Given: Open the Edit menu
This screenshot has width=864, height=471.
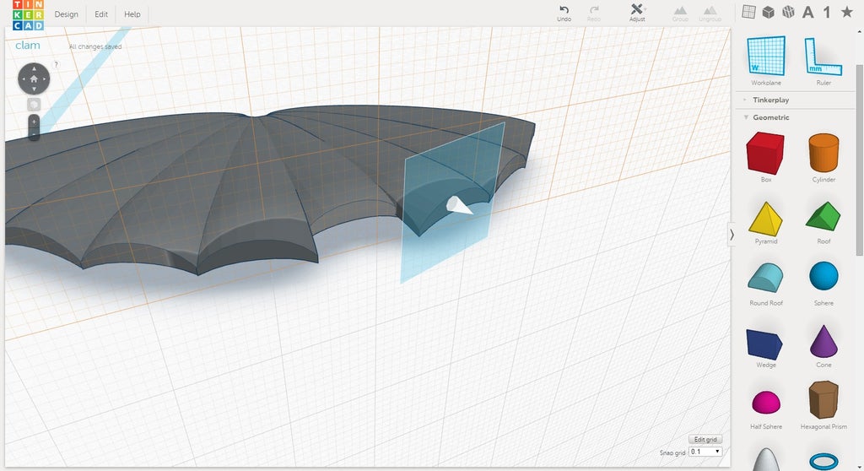Looking at the screenshot, I should (x=101, y=14).
